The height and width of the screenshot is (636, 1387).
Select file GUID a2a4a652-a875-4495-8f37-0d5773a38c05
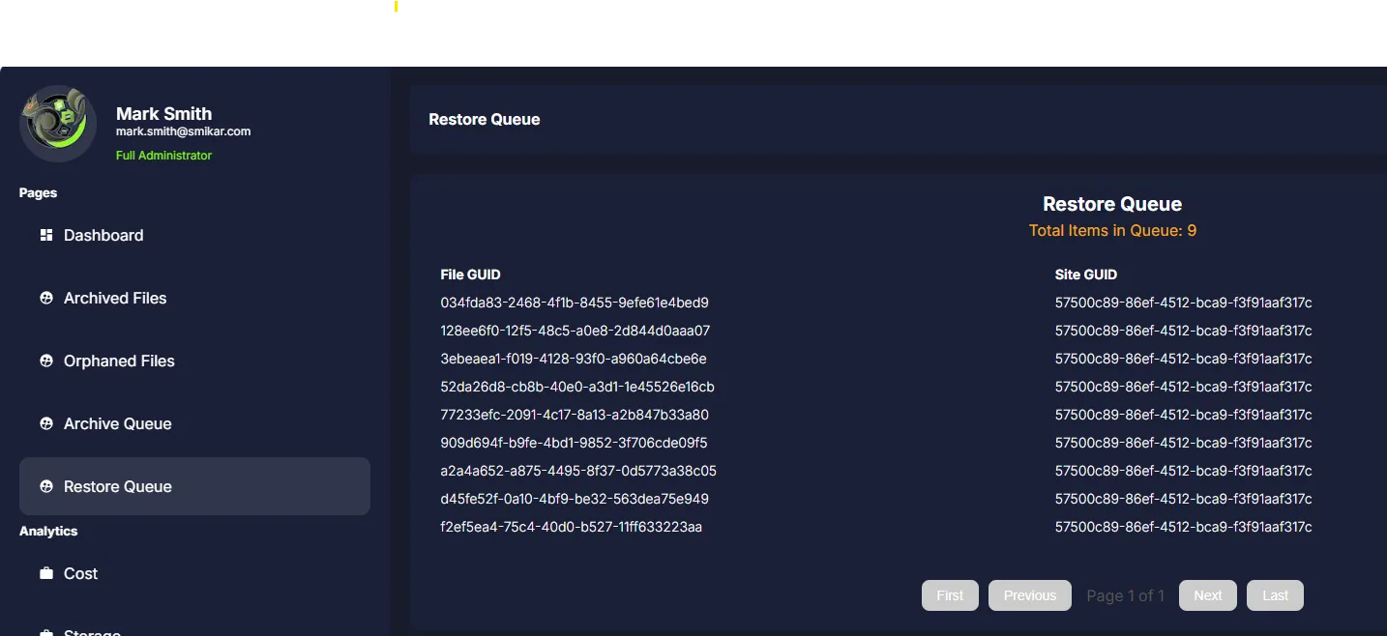578,471
